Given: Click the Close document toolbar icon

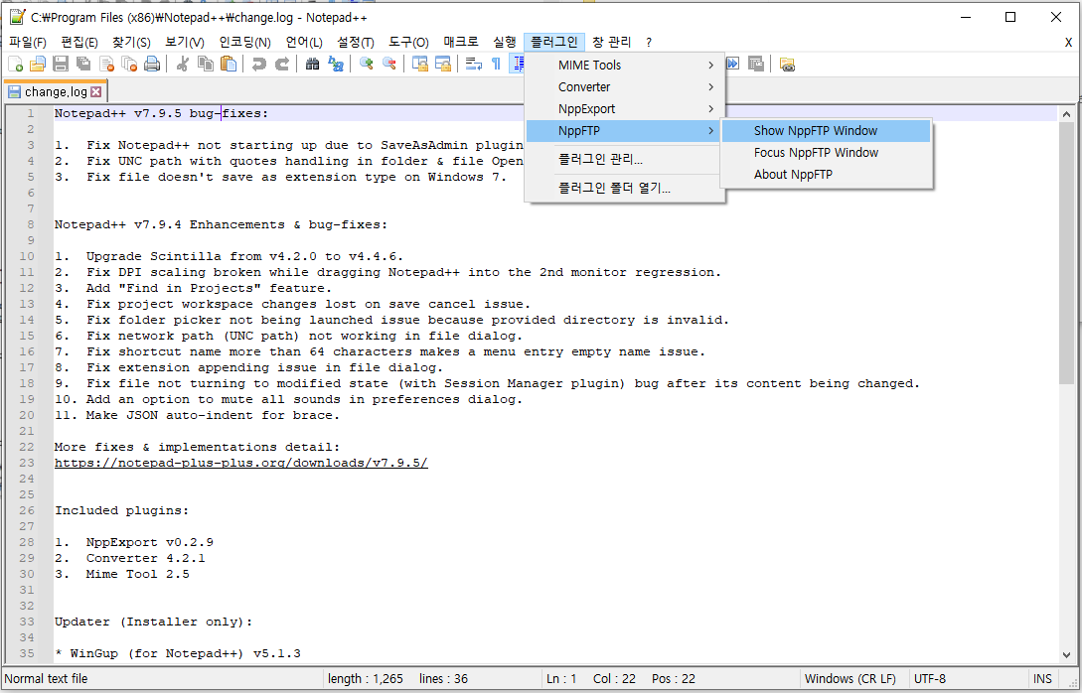Looking at the screenshot, I should (106, 65).
